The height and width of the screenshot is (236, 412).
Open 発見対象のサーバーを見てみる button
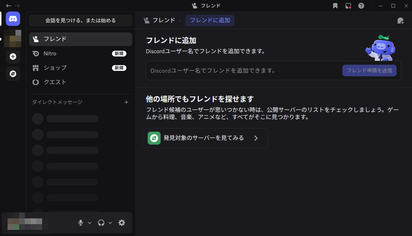[205, 138]
